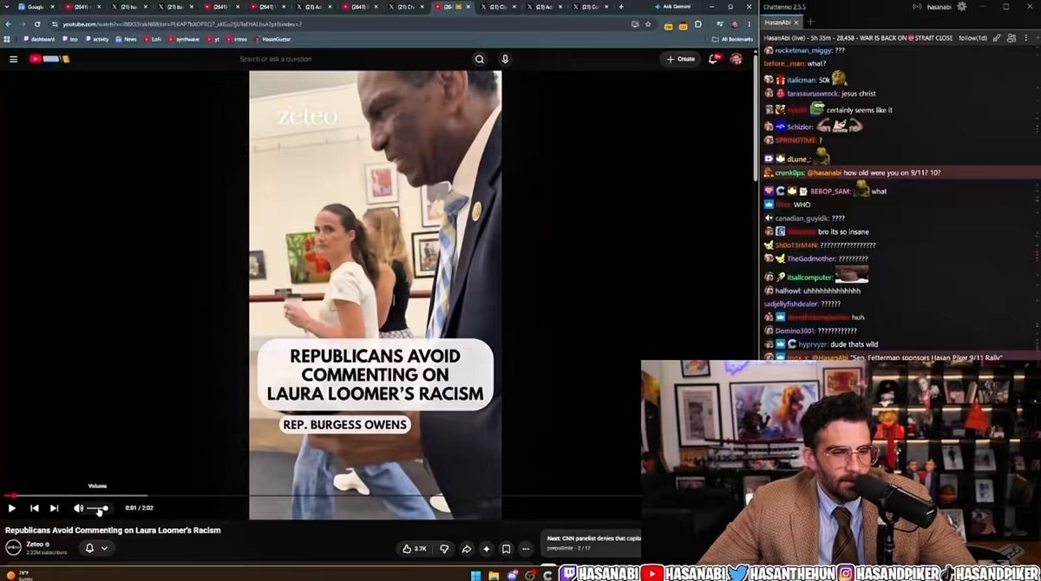Click username TheGodmother in chat
Image resolution: width=1041 pixels, height=581 pixels.
coord(810,258)
